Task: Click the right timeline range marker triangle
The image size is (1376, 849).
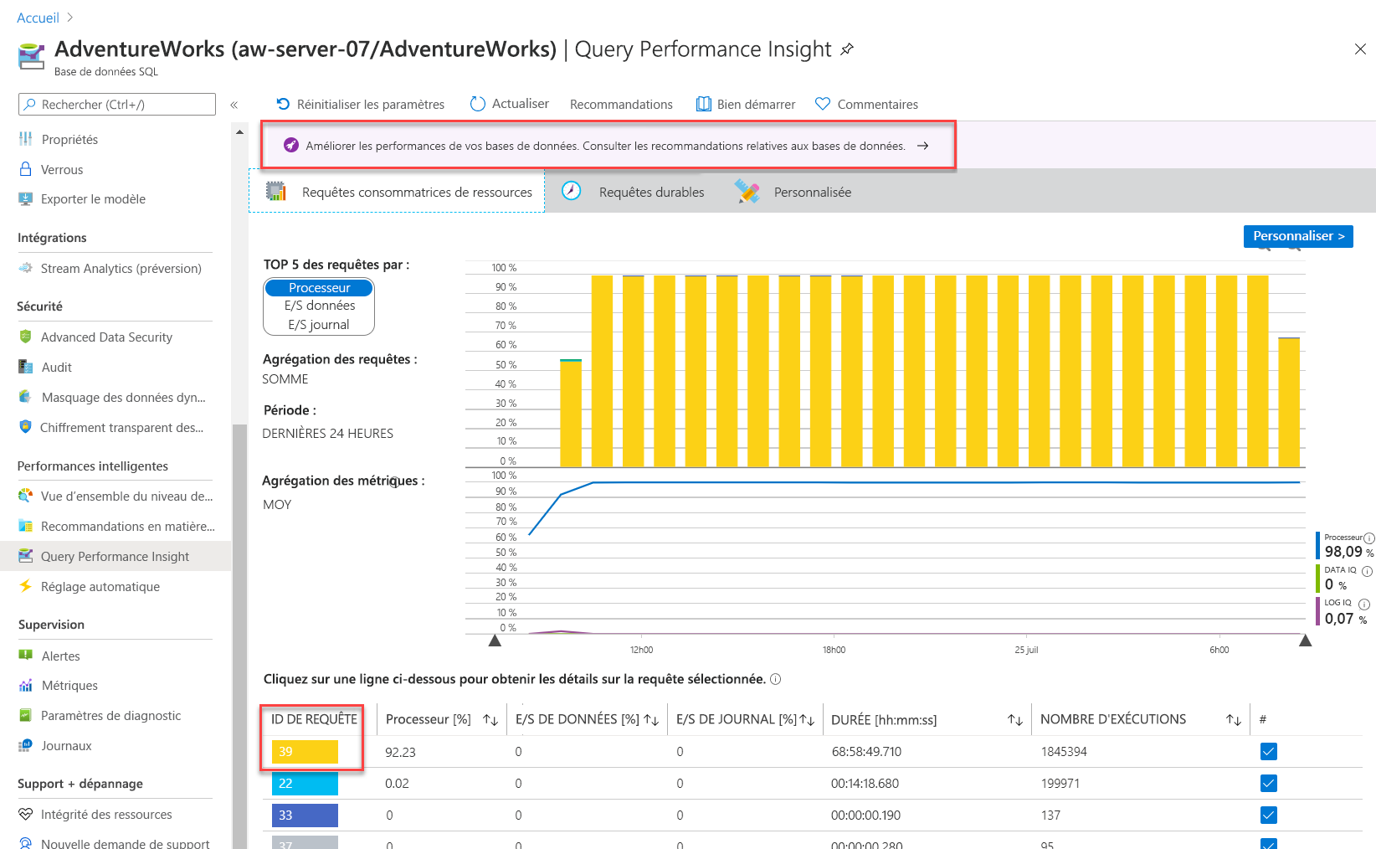Action: click(1305, 641)
